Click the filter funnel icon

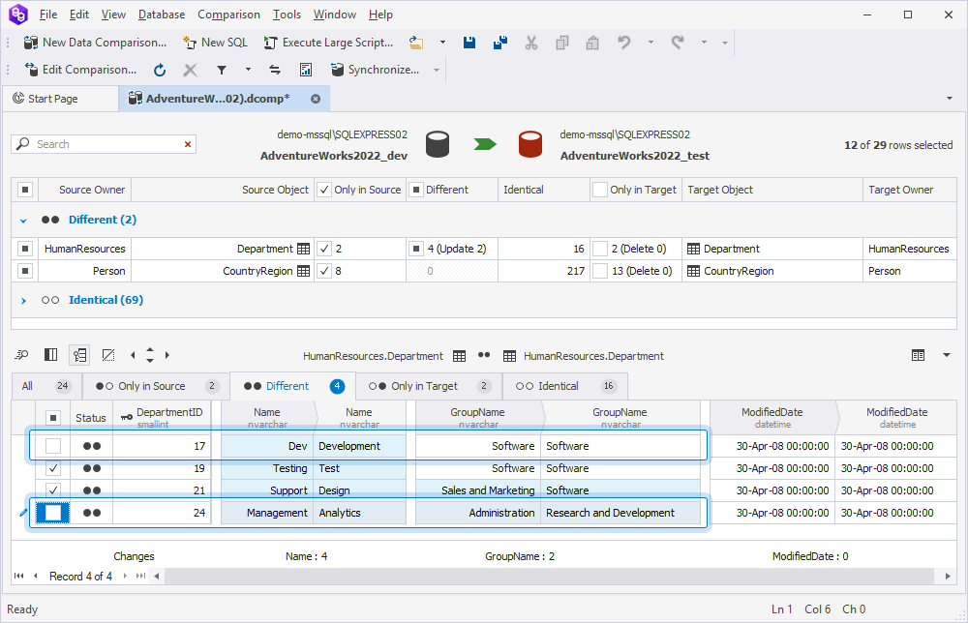(x=221, y=70)
